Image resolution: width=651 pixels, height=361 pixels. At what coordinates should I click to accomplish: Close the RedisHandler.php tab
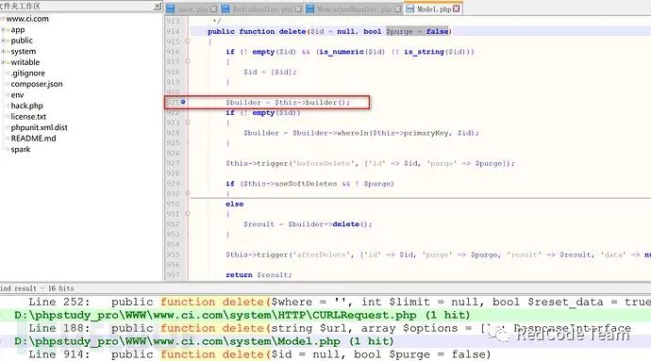tap(298, 8)
